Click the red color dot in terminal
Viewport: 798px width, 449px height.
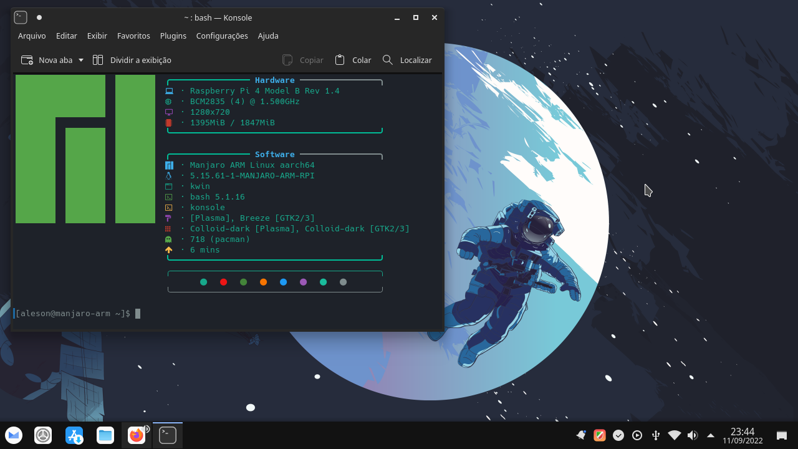pyautogui.click(x=223, y=282)
